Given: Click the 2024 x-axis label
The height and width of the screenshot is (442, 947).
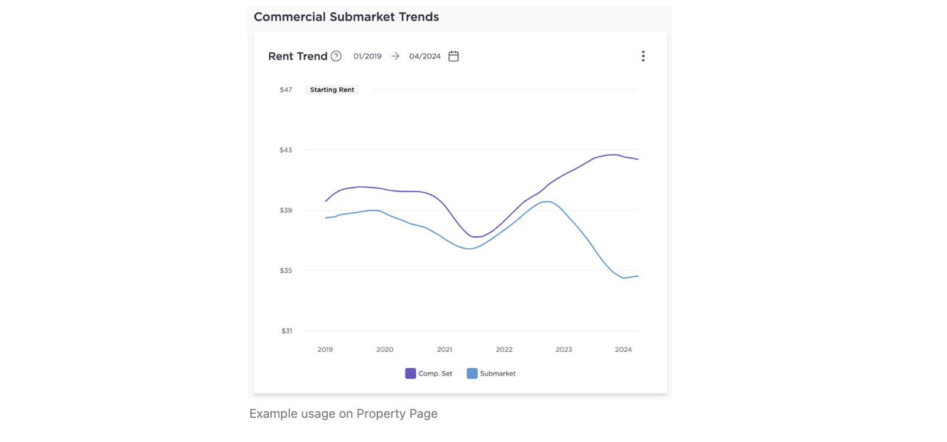Looking at the screenshot, I should [623, 349].
